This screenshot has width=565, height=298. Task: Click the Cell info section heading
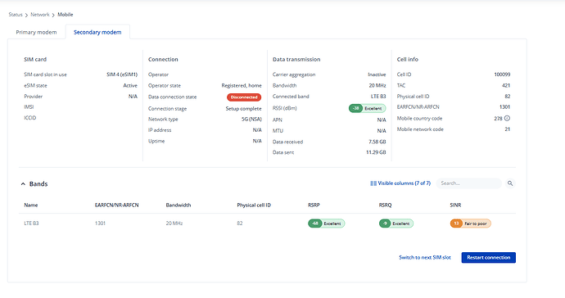coord(408,59)
